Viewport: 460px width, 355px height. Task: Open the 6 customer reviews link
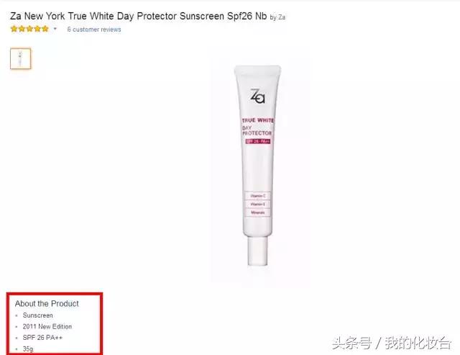pyautogui.click(x=94, y=30)
